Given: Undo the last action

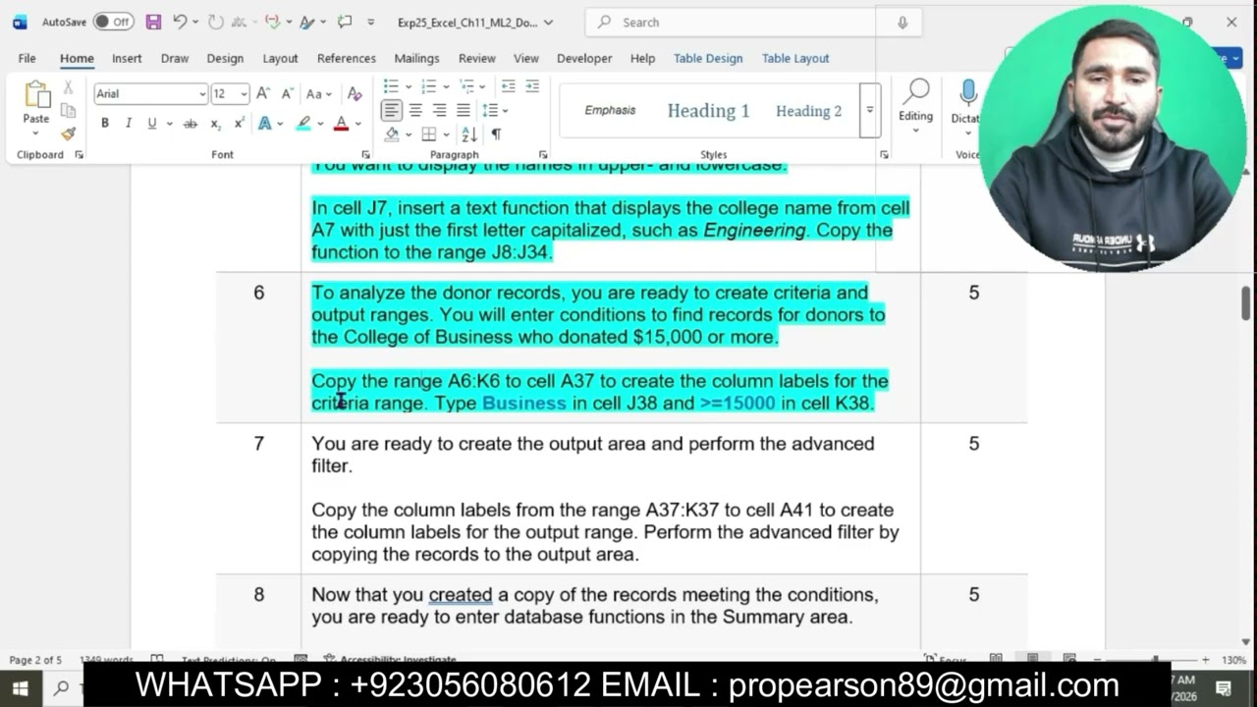Looking at the screenshot, I should tap(179, 22).
